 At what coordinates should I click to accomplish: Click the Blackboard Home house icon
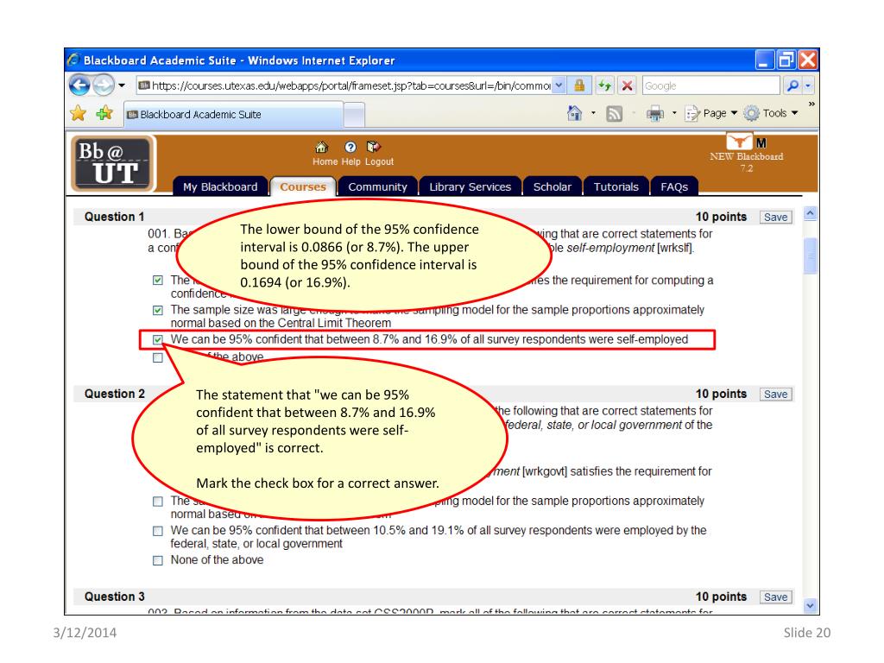click(322, 148)
